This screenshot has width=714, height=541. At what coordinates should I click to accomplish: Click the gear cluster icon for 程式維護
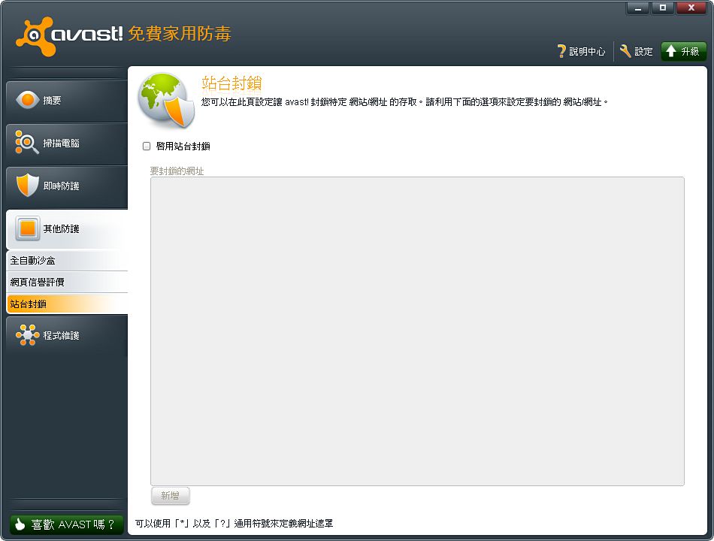pyautogui.click(x=27, y=335)
